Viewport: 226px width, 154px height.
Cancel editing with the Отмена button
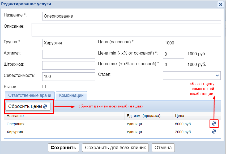point(163,147)
